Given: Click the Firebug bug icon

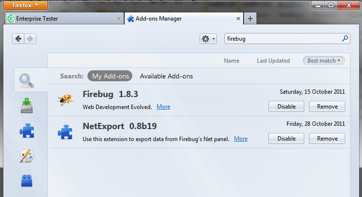Looking at the screenshot, I should point(65,99).
